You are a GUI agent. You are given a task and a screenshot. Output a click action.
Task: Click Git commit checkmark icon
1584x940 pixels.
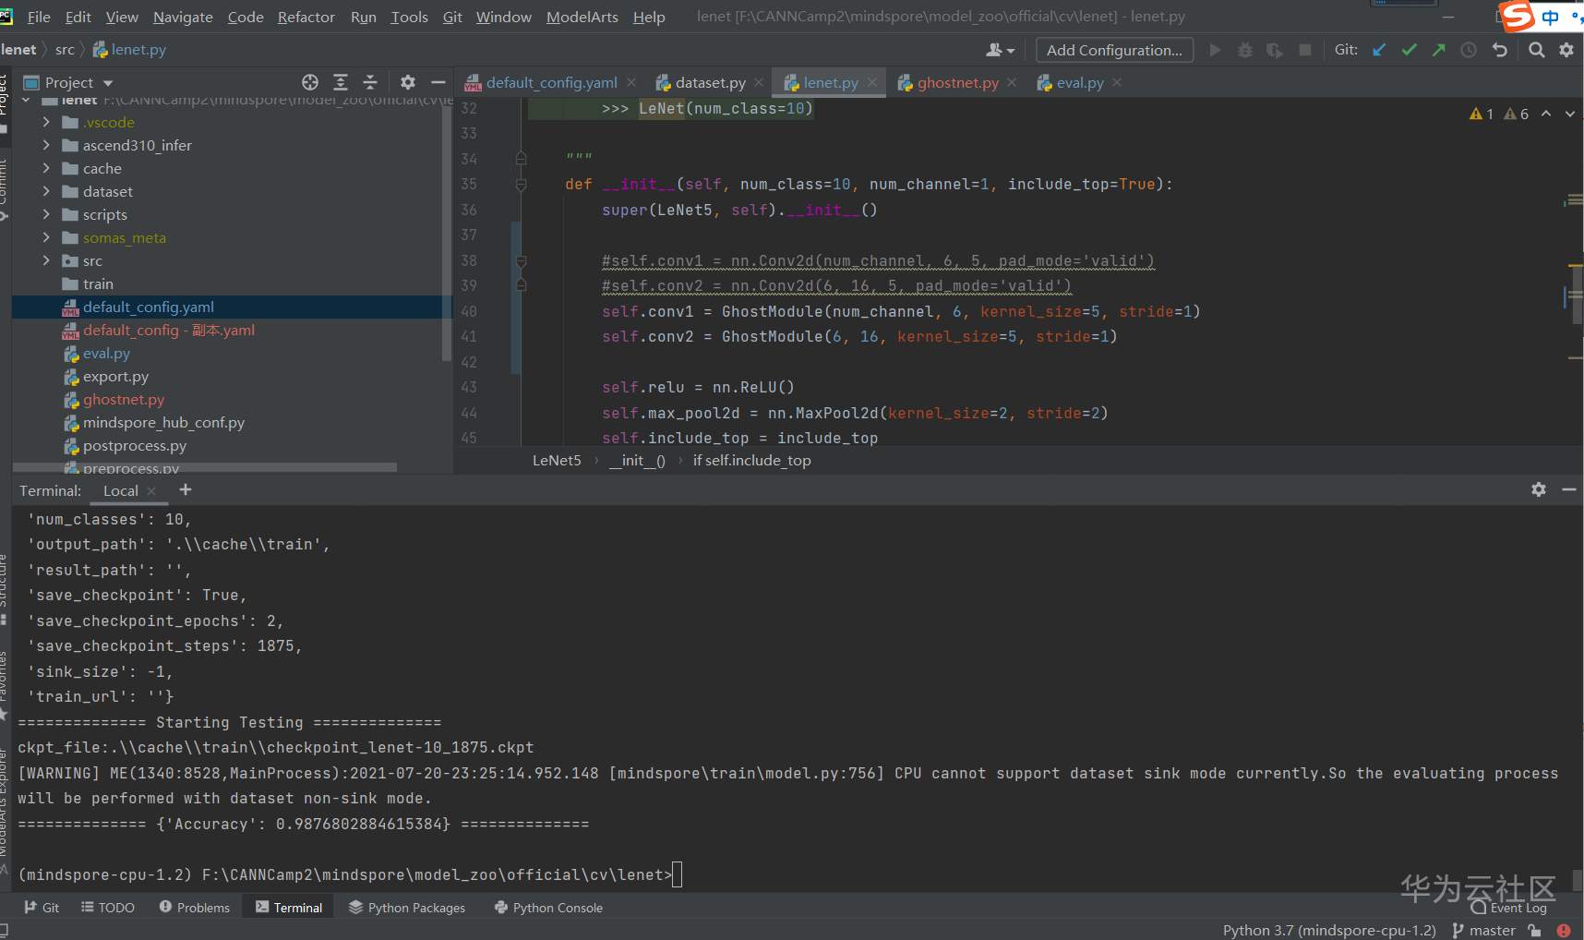click(1409, 50)
